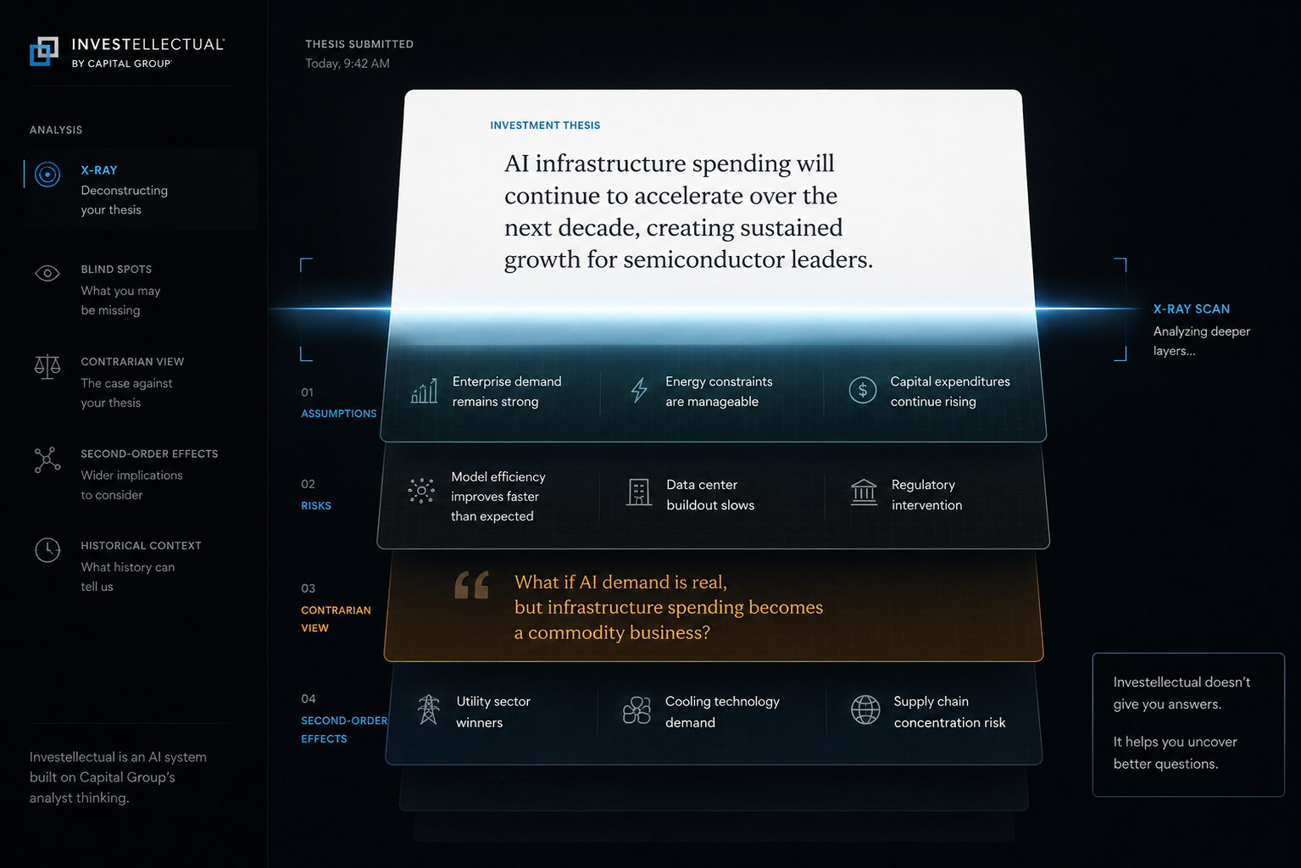1301x868 pixels.
Task: Select the 02 Risks layer label
Action: click(x=316, y=494)
